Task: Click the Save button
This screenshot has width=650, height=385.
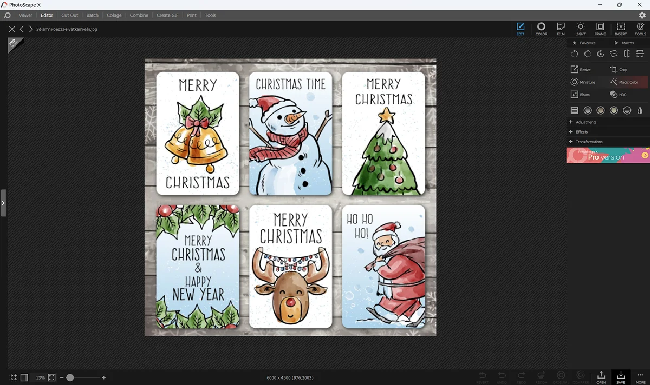Action: point(621,377)
